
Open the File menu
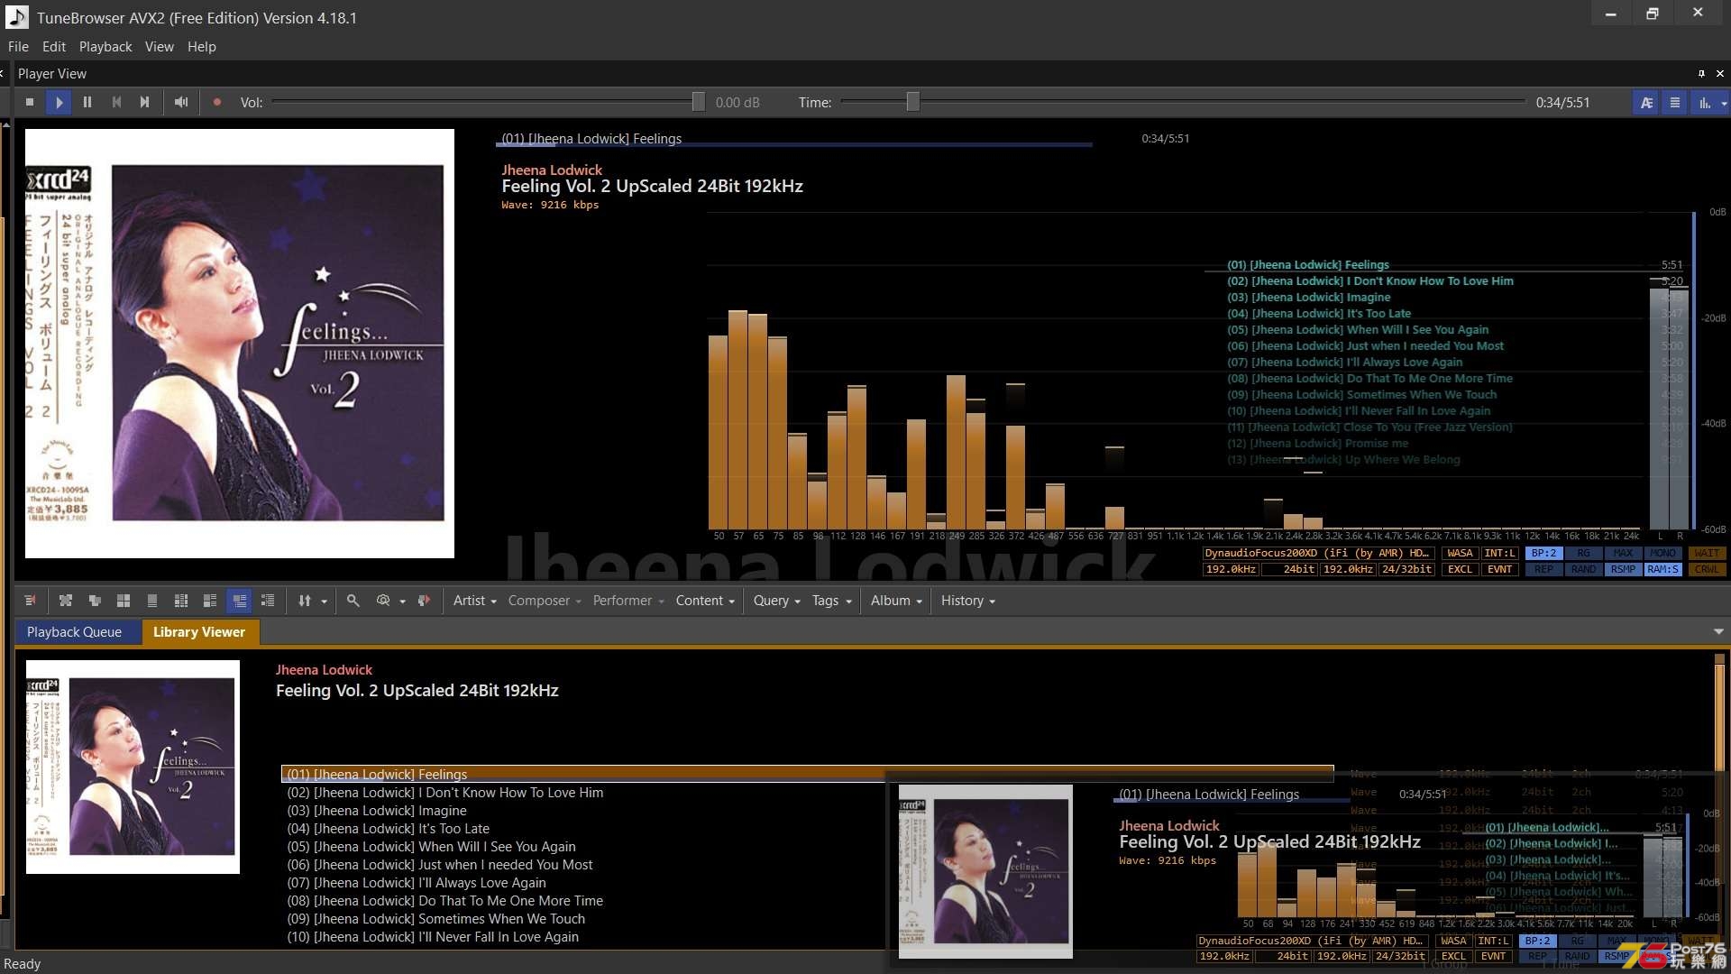(x=18, y=47)
